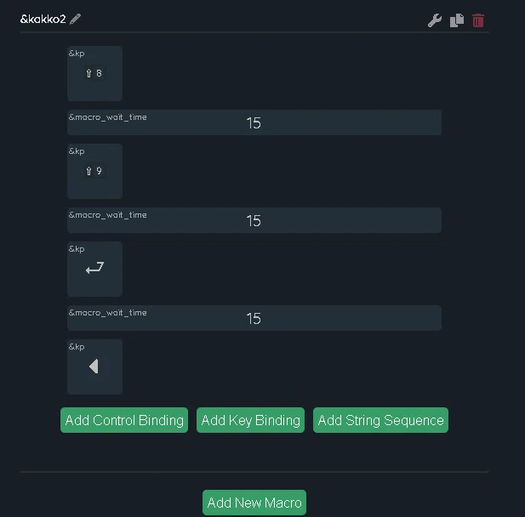Click the &kakko2 macro name heading
The width and height of the screenshot is (525, 517).
[43, 19]
